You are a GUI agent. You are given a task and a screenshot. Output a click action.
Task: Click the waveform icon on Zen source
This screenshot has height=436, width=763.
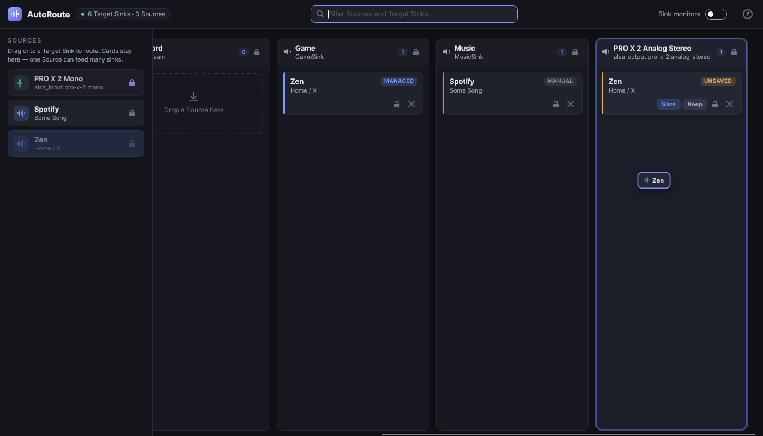(21, 143)
